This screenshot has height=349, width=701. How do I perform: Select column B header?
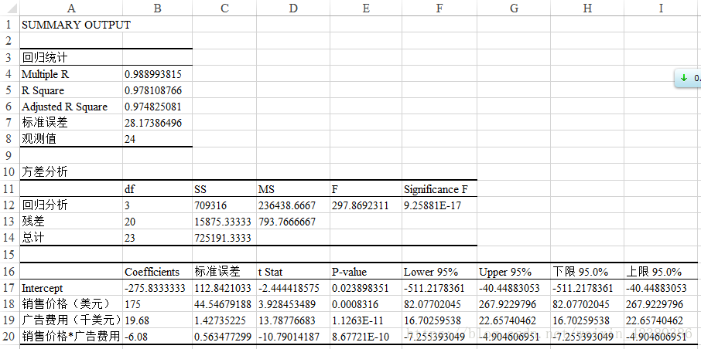click(157, 8)
